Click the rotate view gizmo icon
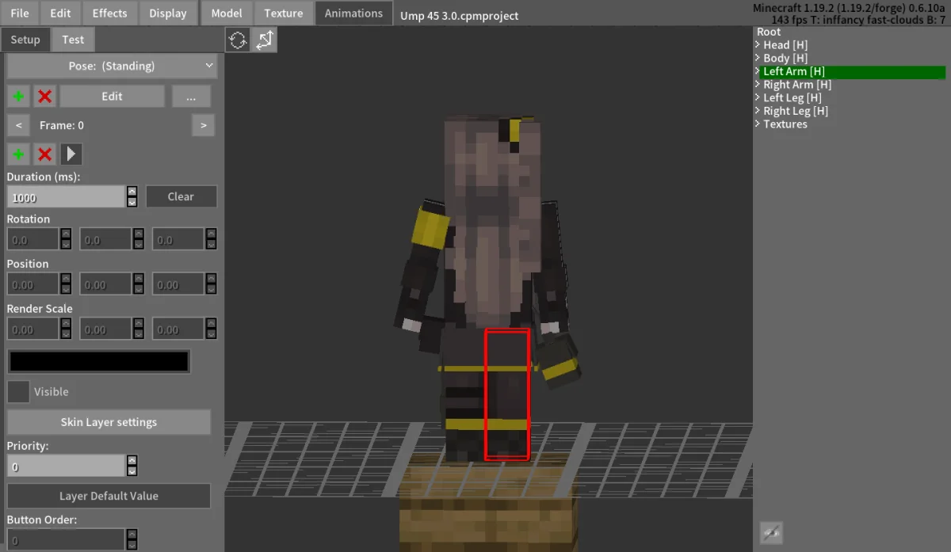 [x=238, y=40]
